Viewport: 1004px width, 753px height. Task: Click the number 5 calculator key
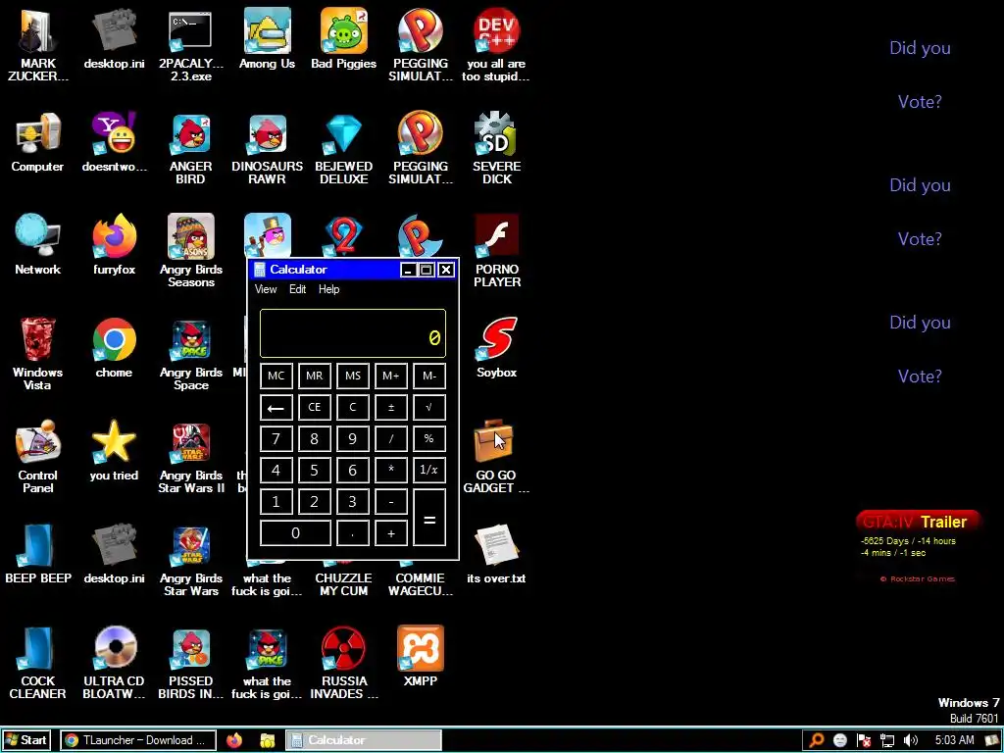[315, 470]
